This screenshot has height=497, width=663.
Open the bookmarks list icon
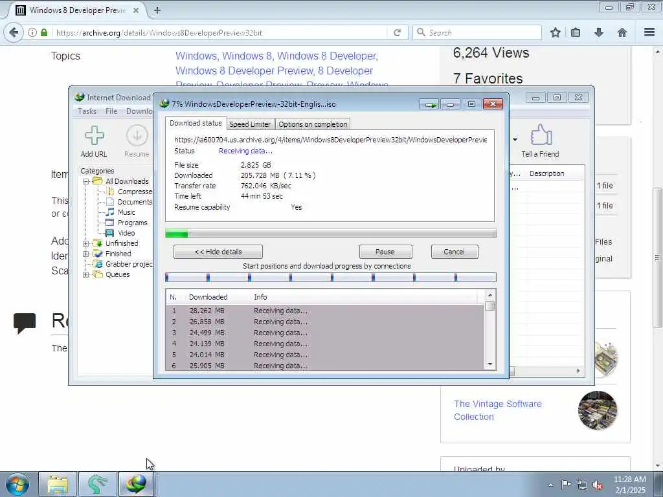(x=576, y=32)
